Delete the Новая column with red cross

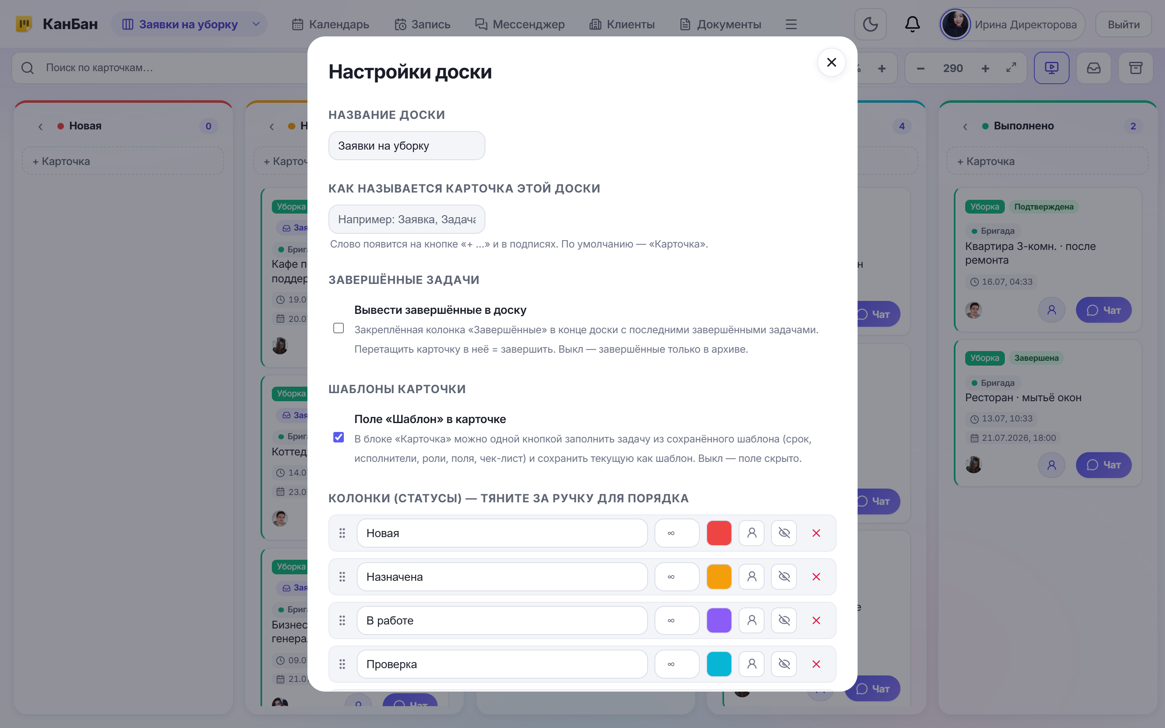point(816,533)
